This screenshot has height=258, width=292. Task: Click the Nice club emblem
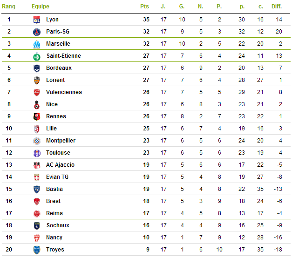point(37,104)
